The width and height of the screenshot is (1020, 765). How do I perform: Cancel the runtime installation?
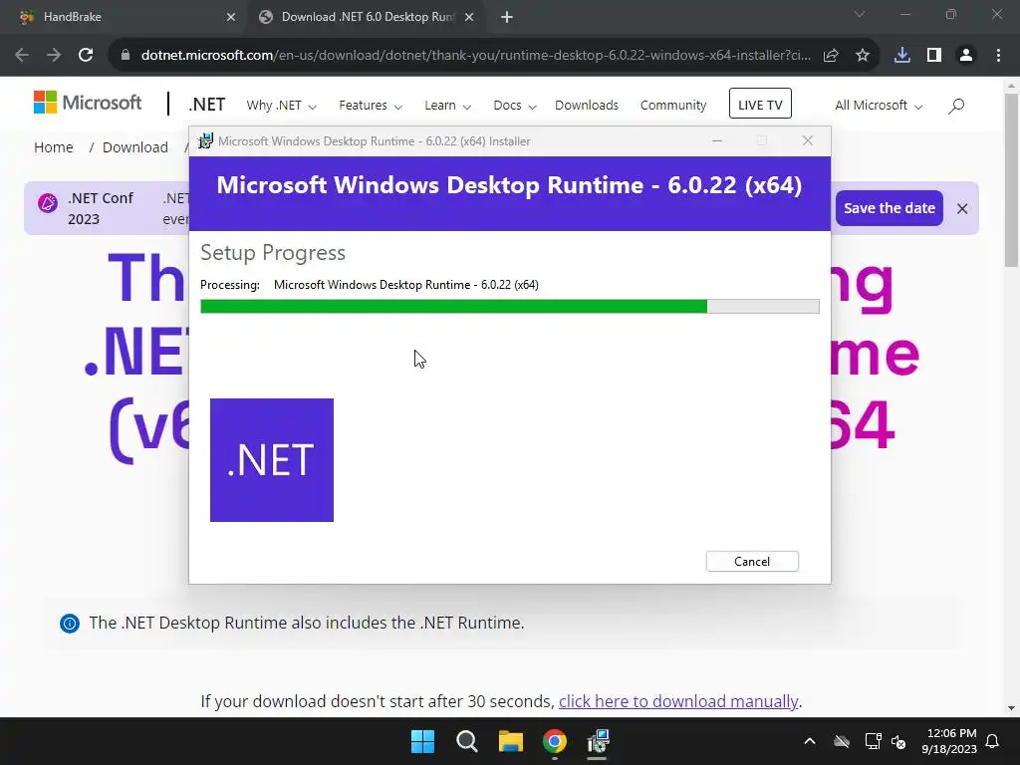[752, 562]
